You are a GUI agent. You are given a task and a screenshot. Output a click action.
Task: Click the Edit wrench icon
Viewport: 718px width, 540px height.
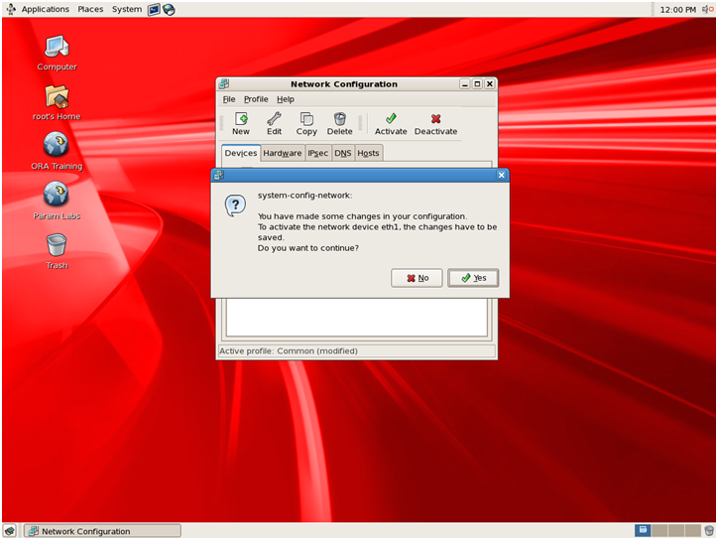tap(274, 119)
